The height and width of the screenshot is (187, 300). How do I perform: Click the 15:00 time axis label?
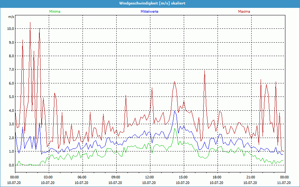tap(183, 177)
